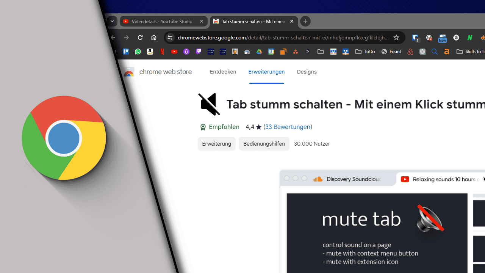The height and width of the screenshot is (273, 485).
Task: Click the Chrome Web Store rainbow logo
Action: point(129,72)
